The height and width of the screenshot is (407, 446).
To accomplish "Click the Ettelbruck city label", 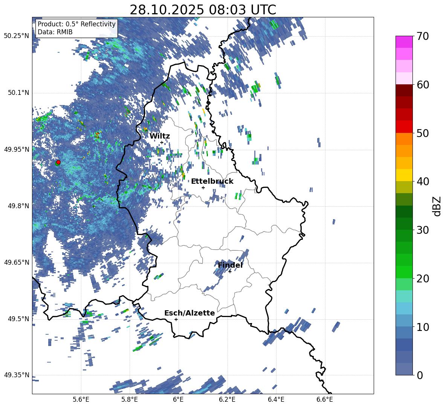I will coord(212,181).
